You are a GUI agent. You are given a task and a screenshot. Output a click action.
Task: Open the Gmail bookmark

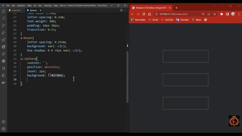[x=153, y=20]
